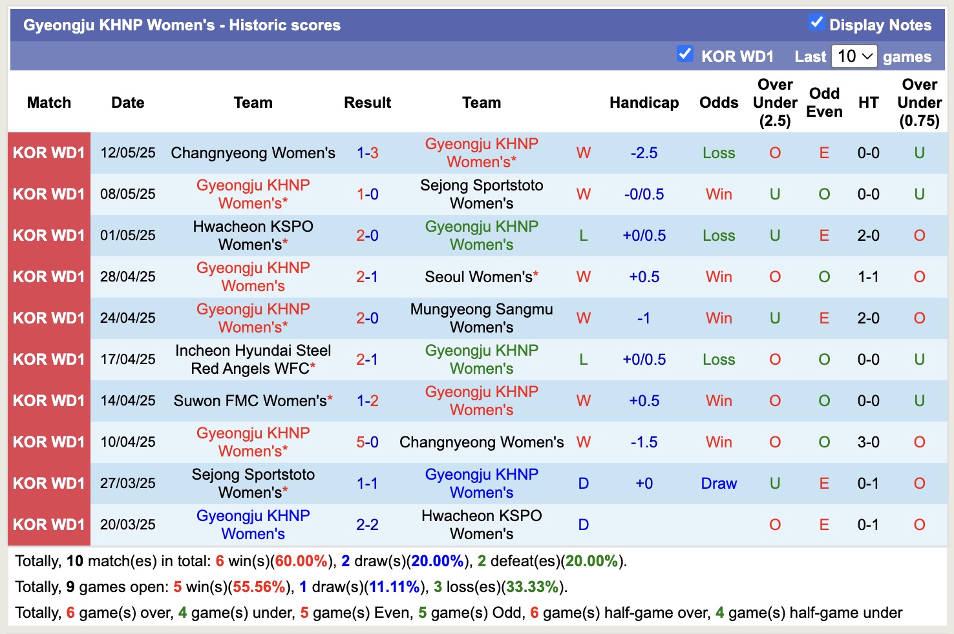This screenshot has width=954, height=634.
Task: View Hwacheon KSPO Women's team details
Action: tap(252, 236)
